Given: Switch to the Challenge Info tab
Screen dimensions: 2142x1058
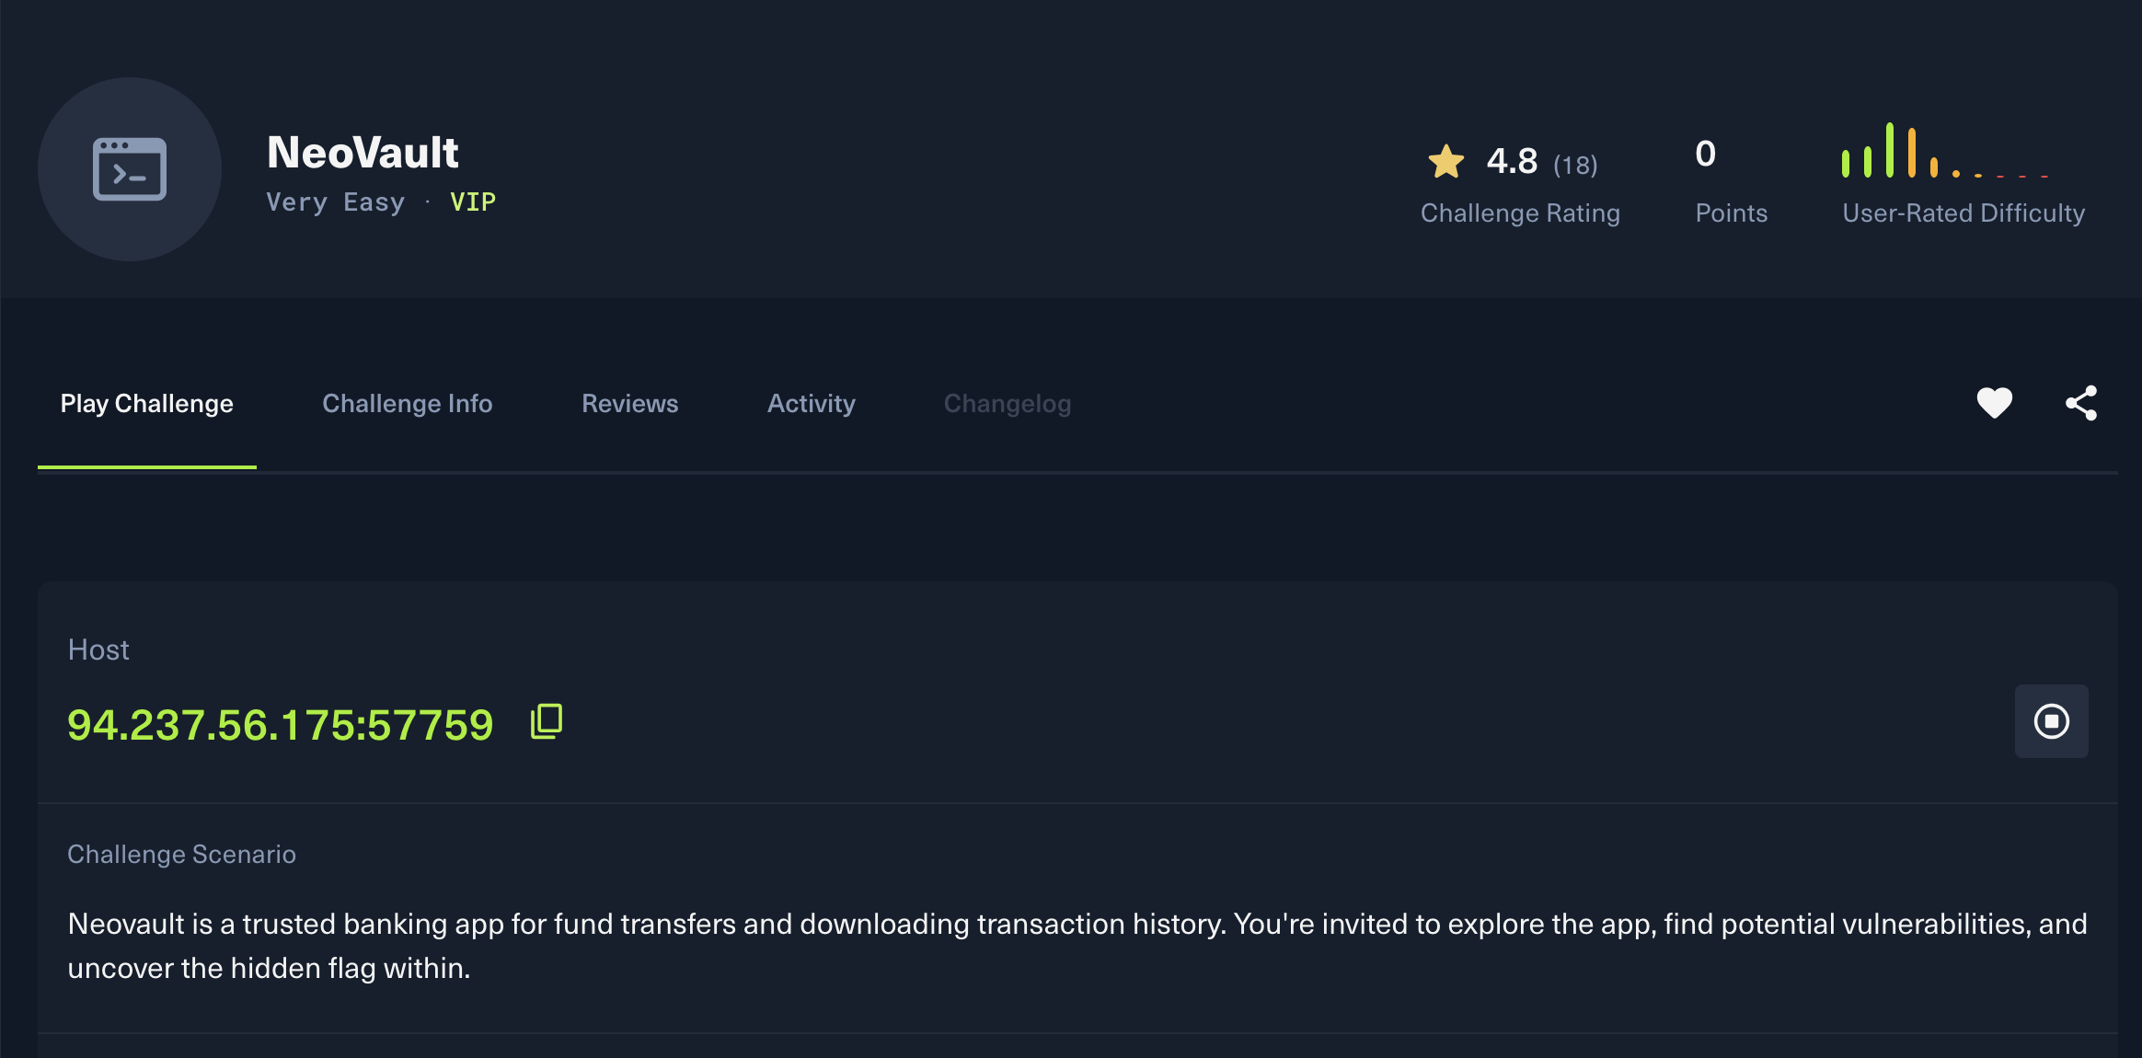Looking at the screenshot, I should tap(407, 404).
